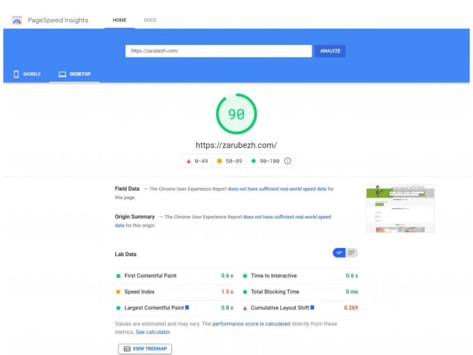Switch to the MOBILE tab
This screenshot has width=473, height=355.
[27, 74]
